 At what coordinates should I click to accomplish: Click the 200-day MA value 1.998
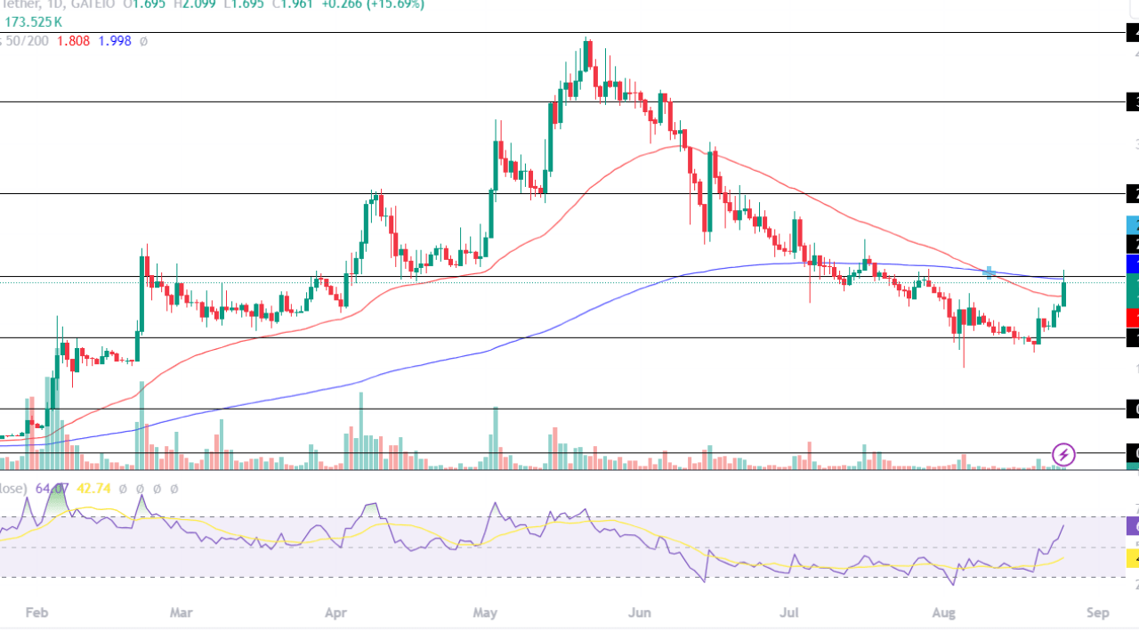click(x=116, y=41)
